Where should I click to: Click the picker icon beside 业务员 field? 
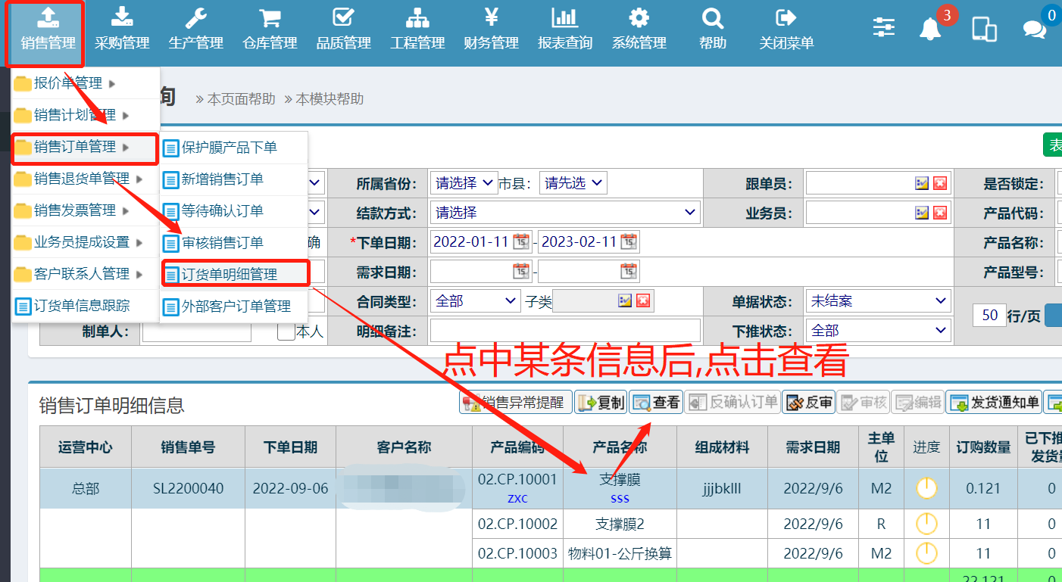click(x=922, y=213)
